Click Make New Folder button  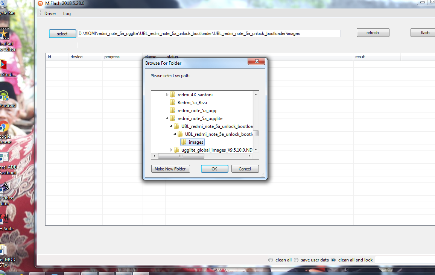pyautogui.click(x=170, y=169)
